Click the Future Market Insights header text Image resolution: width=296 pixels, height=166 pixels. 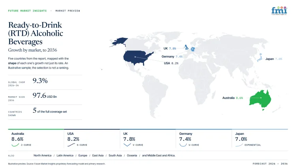click(x=27, y=11)
